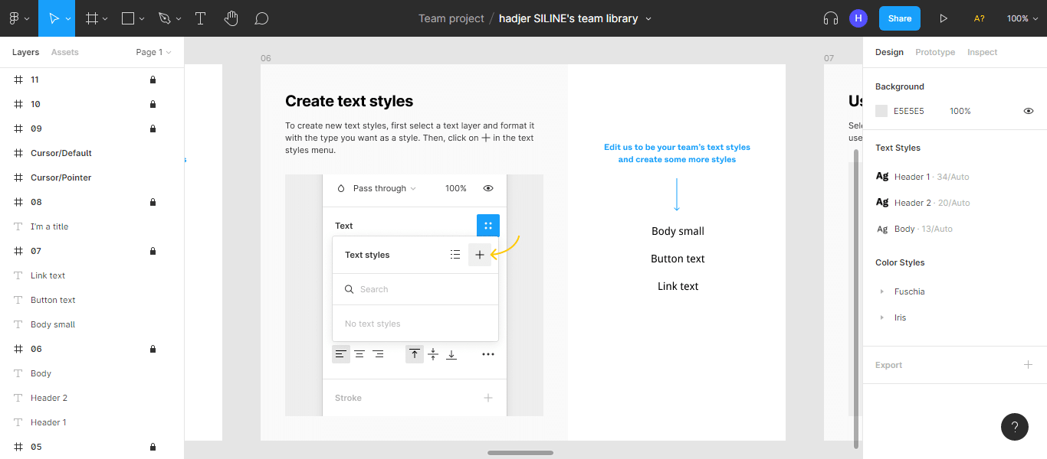The height and width of the screenshot is (459, 1047).
Task: Click the background color swatch
Action: 881,111
